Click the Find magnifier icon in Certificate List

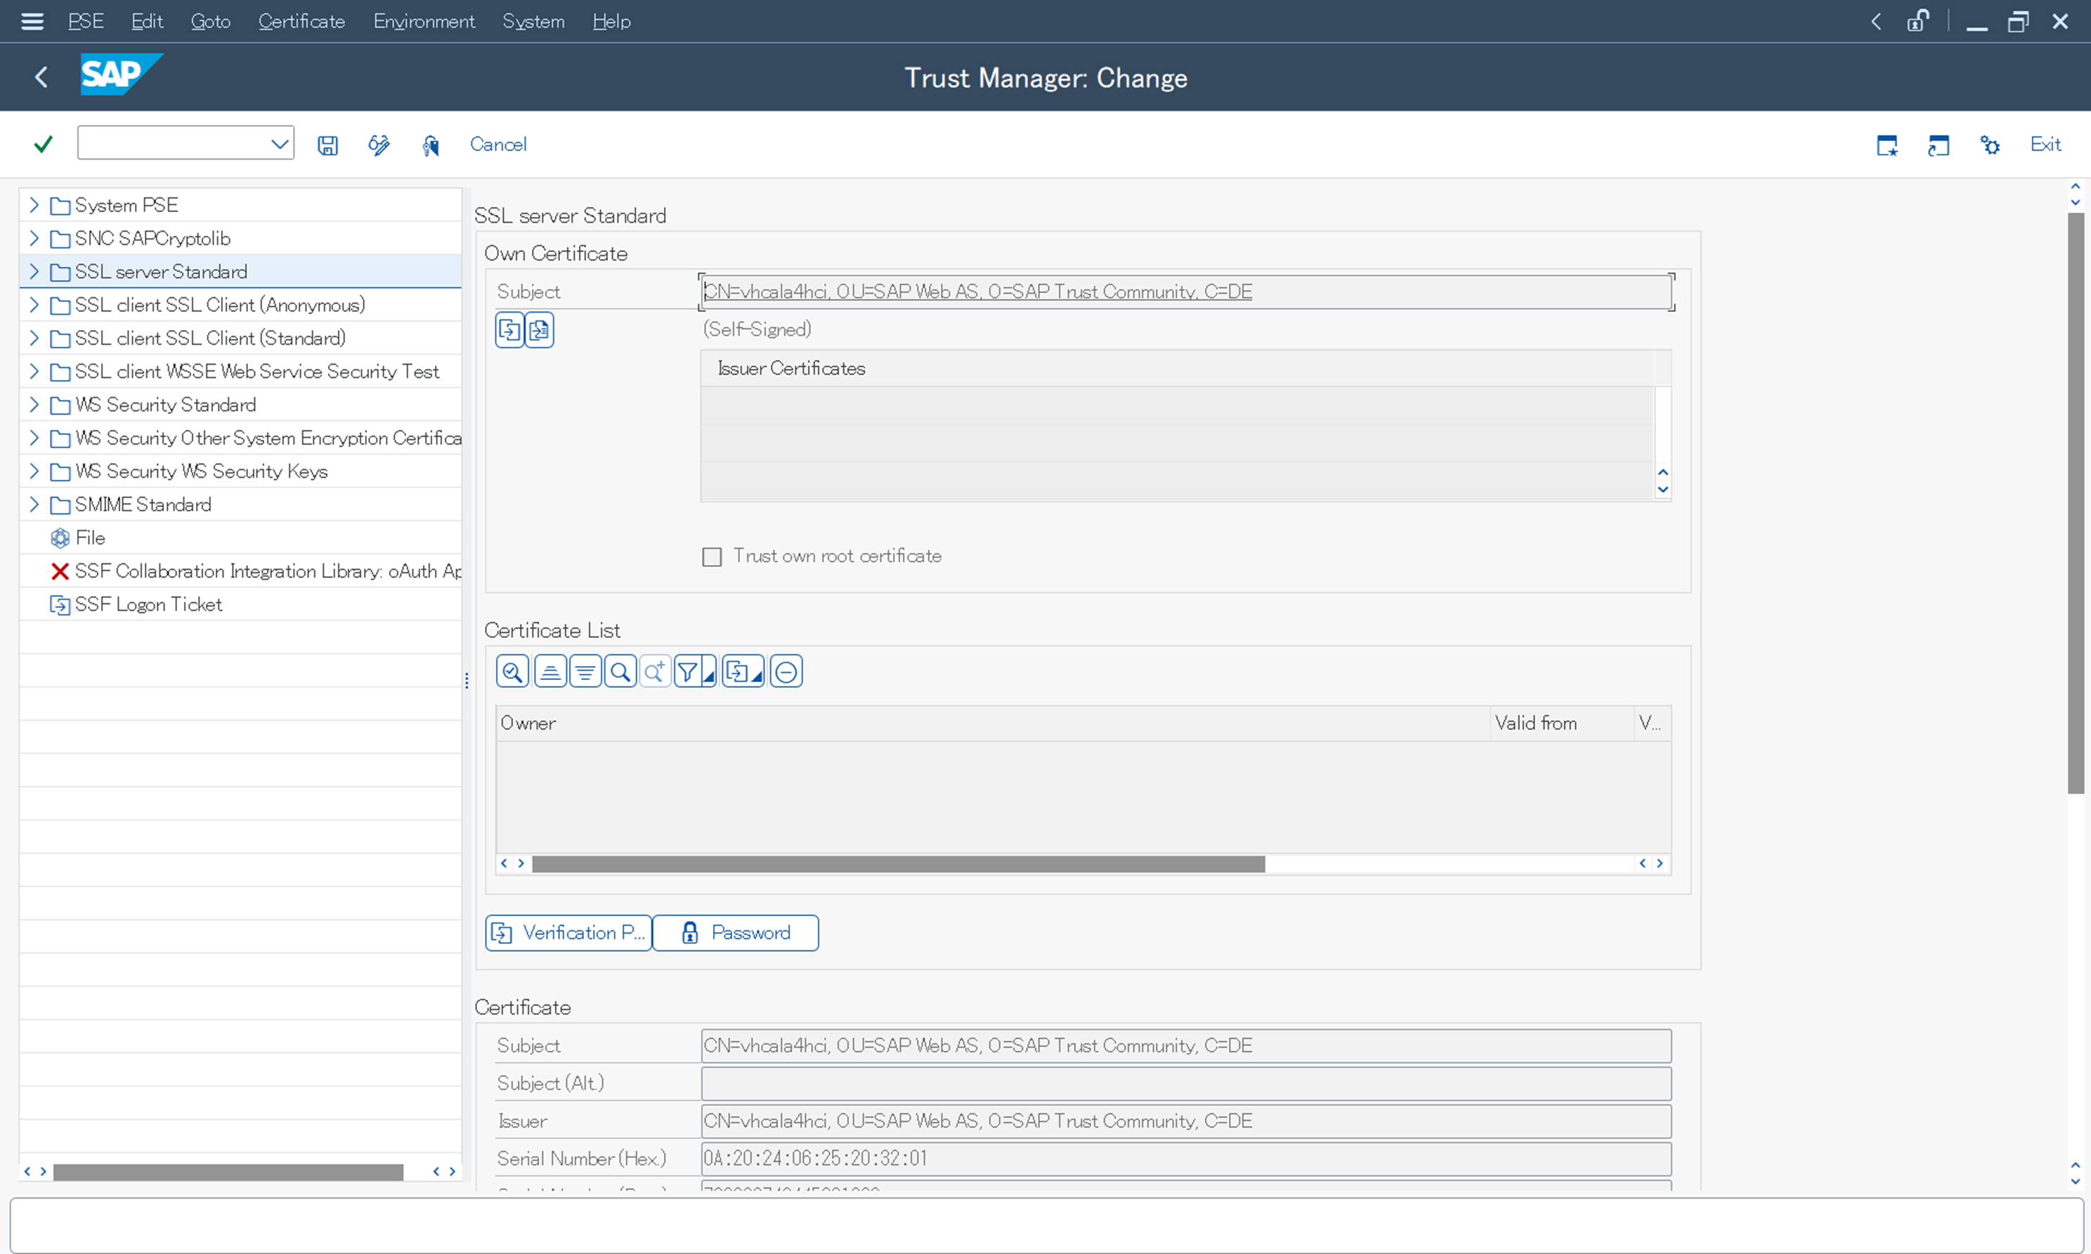coord(620,672)
